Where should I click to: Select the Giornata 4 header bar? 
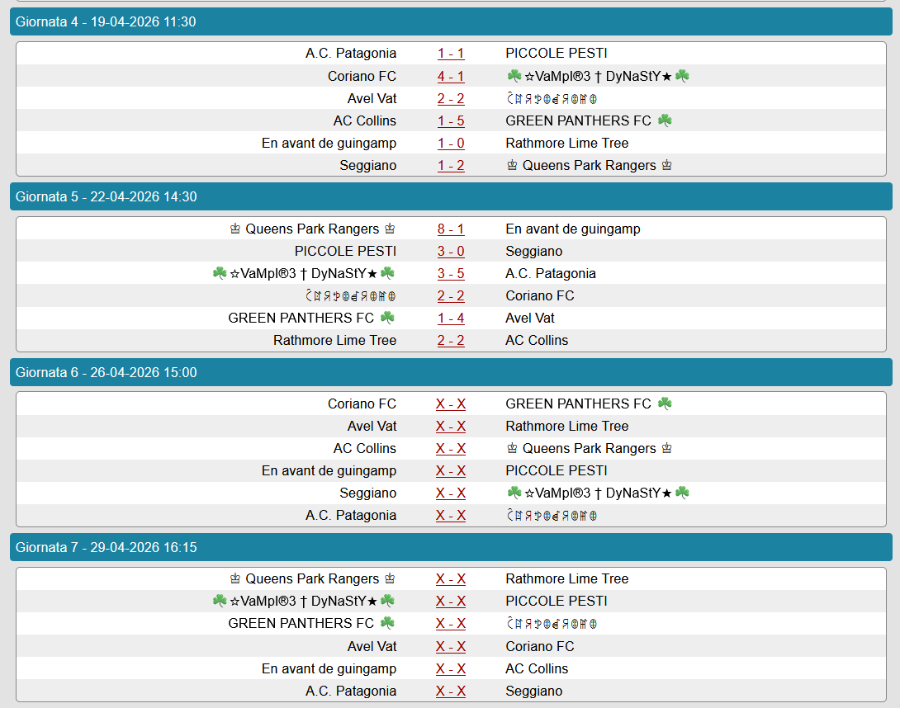coord(451,22)
